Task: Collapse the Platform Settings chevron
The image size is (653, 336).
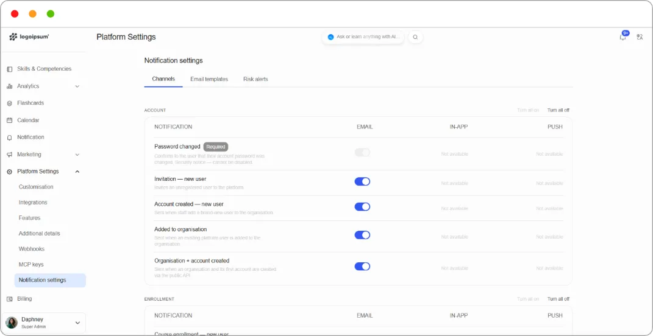Action: 77,171
